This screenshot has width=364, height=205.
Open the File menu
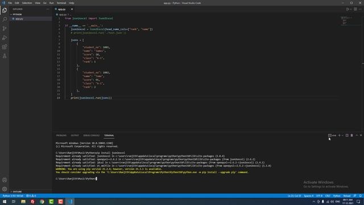pos(10,3)
